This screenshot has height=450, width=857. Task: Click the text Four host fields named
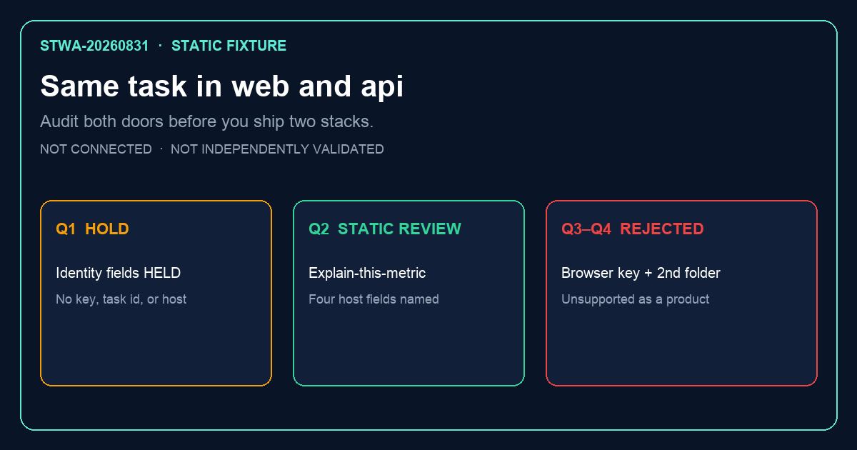pyautogui.click(x=374, y=299)
